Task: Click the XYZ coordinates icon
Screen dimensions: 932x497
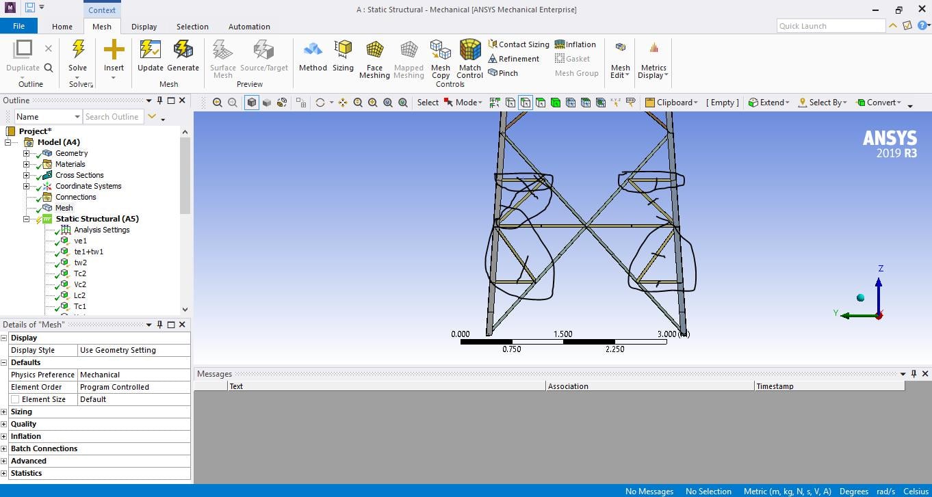Action: click(615, 103)
